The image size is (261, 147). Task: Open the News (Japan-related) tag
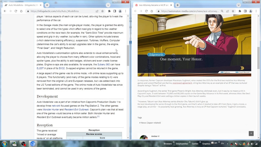[x=150, y=123]
